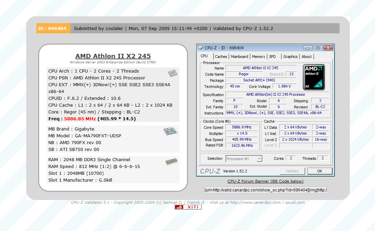Click the BB code URL text field
Viewport: 375px width, 231px height.
tap(265, 190)
